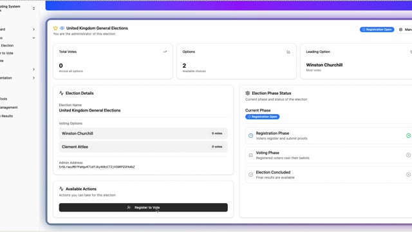Viewport: 412px width, 232px height.
Task: Click the Options count card
Action: (236, 61)
